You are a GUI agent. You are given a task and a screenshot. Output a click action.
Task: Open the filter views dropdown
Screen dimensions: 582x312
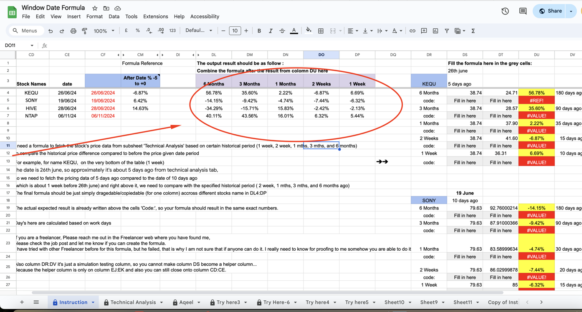pos(460,31)
